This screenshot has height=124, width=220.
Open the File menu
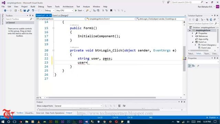pyautogui.click(x=3, y=7)
